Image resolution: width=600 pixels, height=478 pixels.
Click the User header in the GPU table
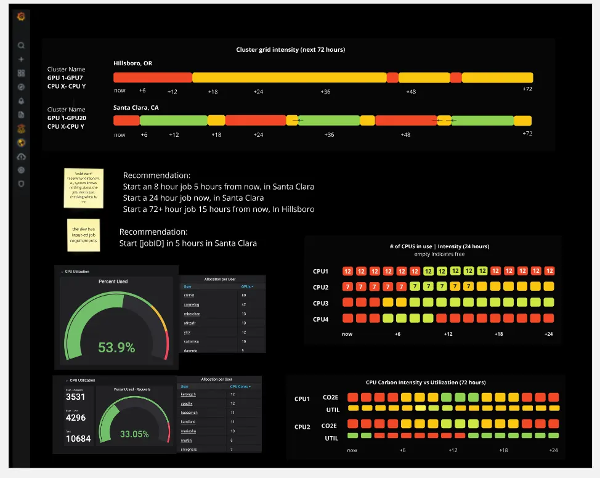(187, 286)
